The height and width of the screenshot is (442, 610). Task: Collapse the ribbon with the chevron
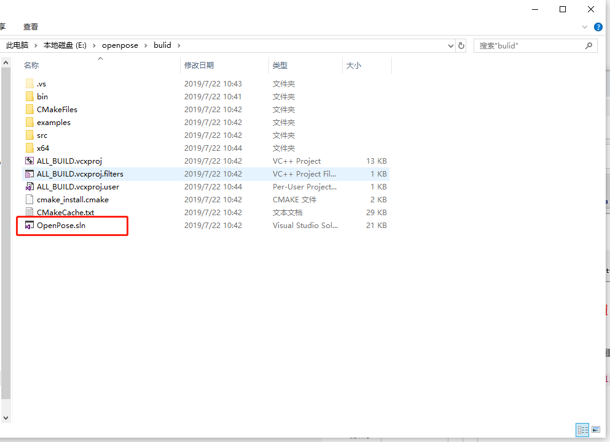[x=584, y=26]
